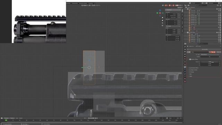
Task: Click the Add Modifier button
Action: click(204, 49)
